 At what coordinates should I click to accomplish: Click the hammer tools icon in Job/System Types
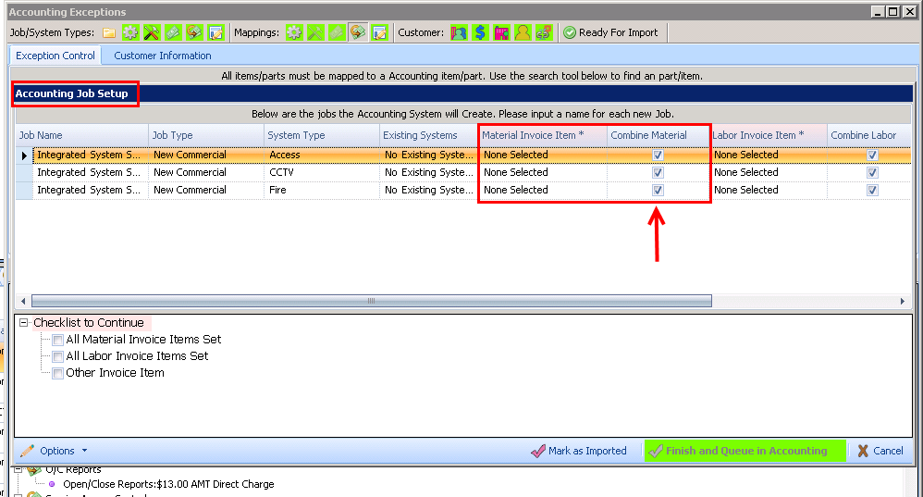(x=152, y=33)
